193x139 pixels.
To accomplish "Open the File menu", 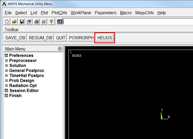I will click(x=8, y=13).
